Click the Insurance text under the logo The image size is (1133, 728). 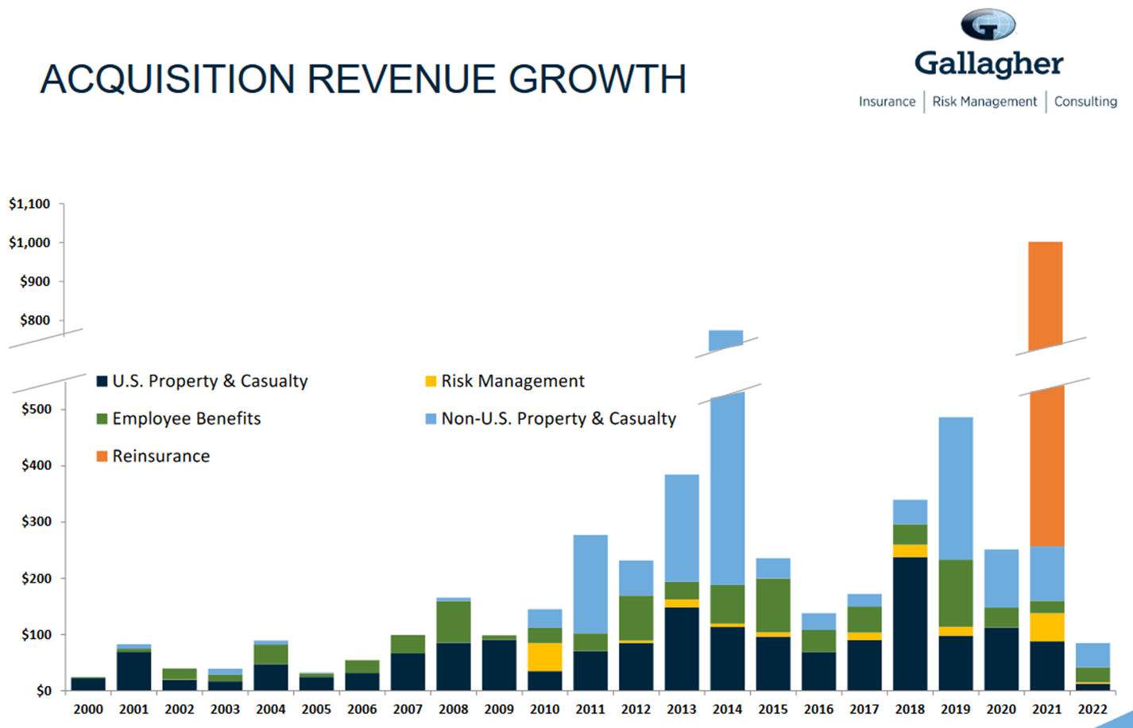tap(887, 102)
